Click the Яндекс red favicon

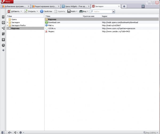(46, 31)
